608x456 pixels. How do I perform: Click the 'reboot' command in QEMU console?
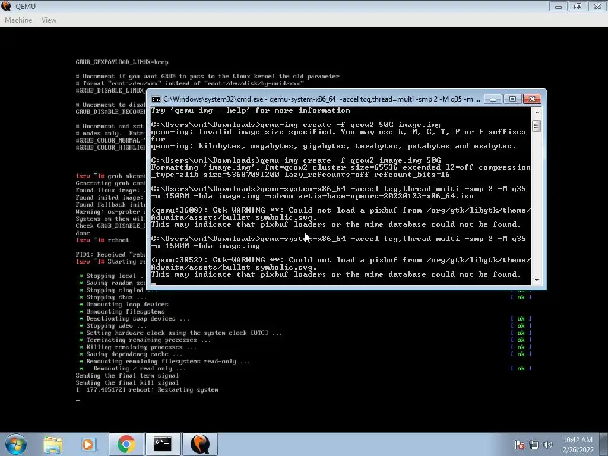click(118, 240)
